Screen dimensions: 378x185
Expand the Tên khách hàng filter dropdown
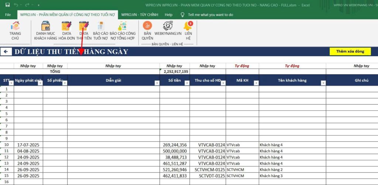[323, 83]
